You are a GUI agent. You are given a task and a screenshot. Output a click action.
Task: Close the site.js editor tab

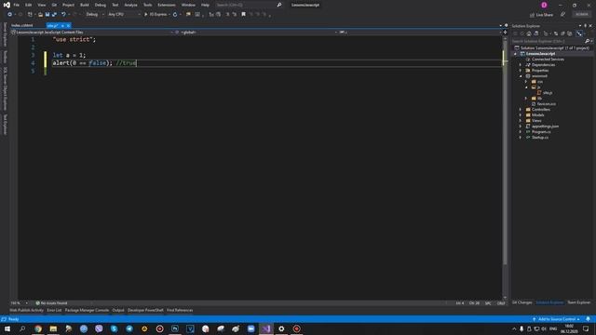click(68, 26)
